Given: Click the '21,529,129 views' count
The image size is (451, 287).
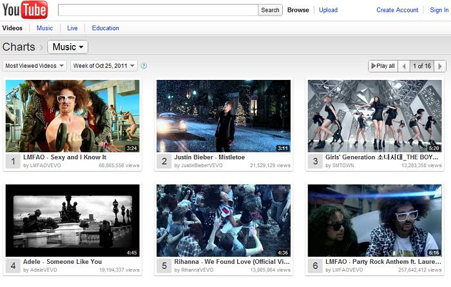Looking at the screenshot, I should (x=270, y=166).
